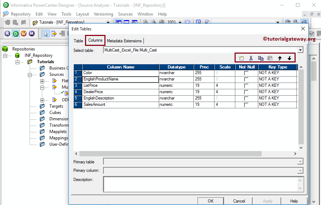This screenshot has height=205, width=321.
Task: Apply the table changes
Action: tap(267, 200)
